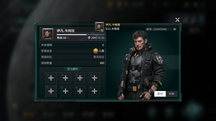The width and height of the screenshot is (216, 121).
Task: Click the 竞技段位 arena rank row
Action: click(73, 57)
